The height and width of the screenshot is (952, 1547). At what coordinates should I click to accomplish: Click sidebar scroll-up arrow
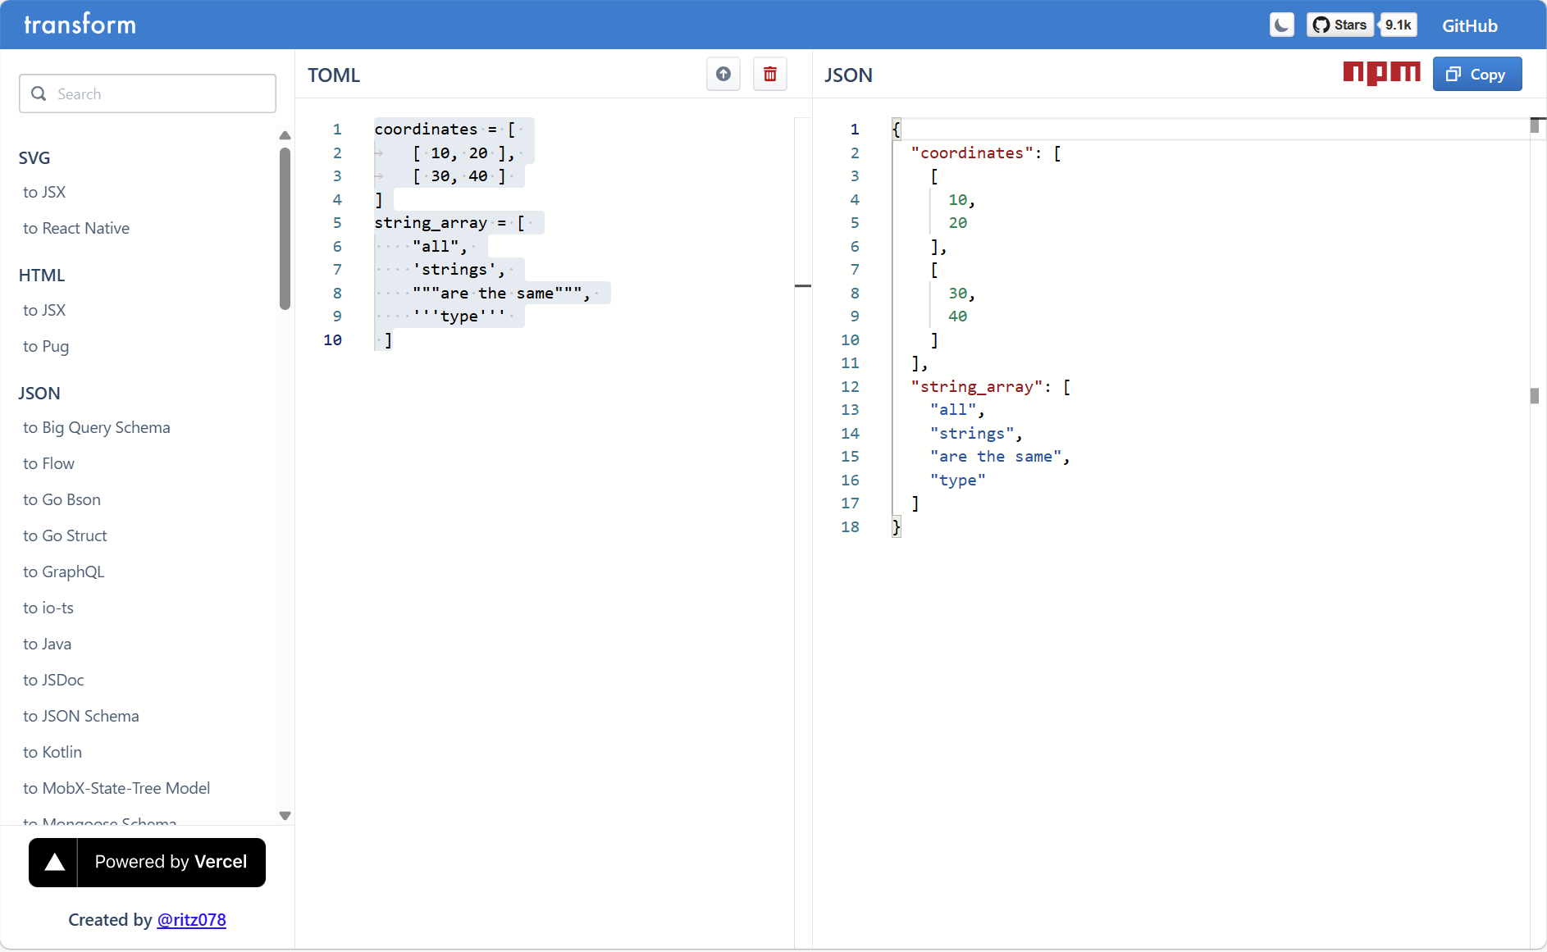[285, 135]
